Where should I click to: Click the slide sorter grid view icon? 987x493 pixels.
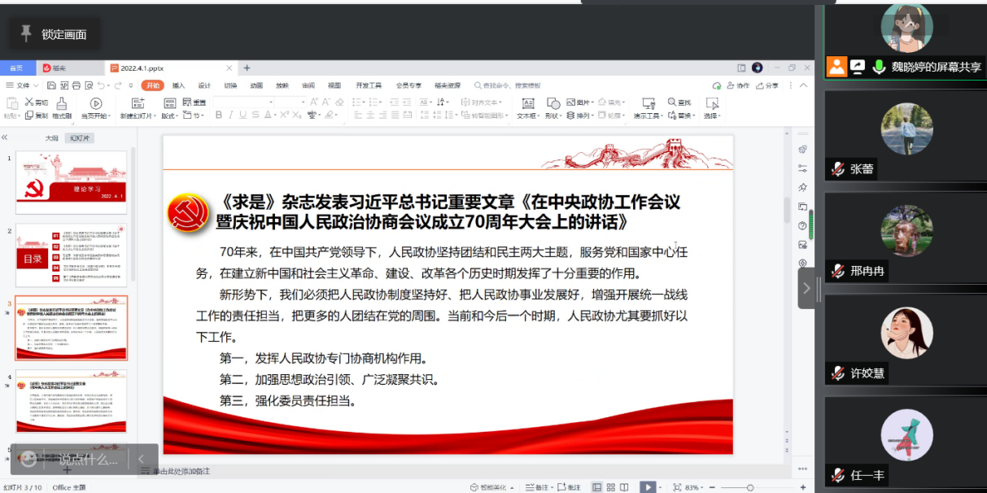(613, 486)
